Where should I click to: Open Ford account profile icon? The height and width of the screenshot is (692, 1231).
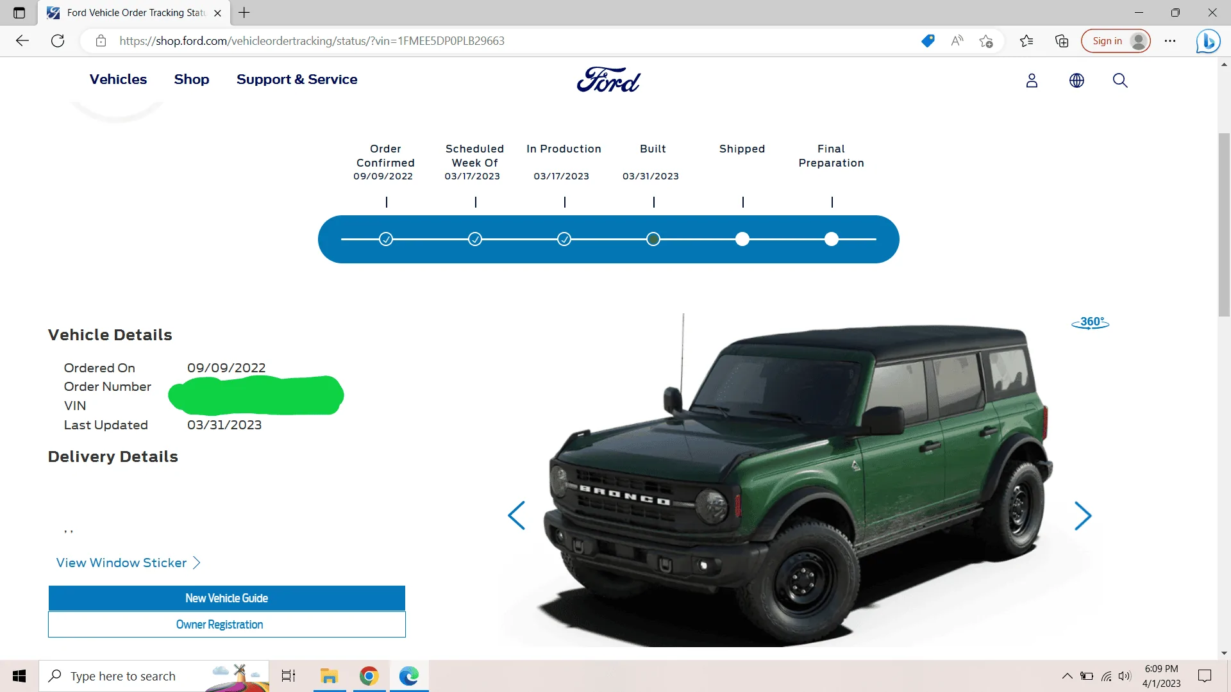click(x=1032, y=80)
